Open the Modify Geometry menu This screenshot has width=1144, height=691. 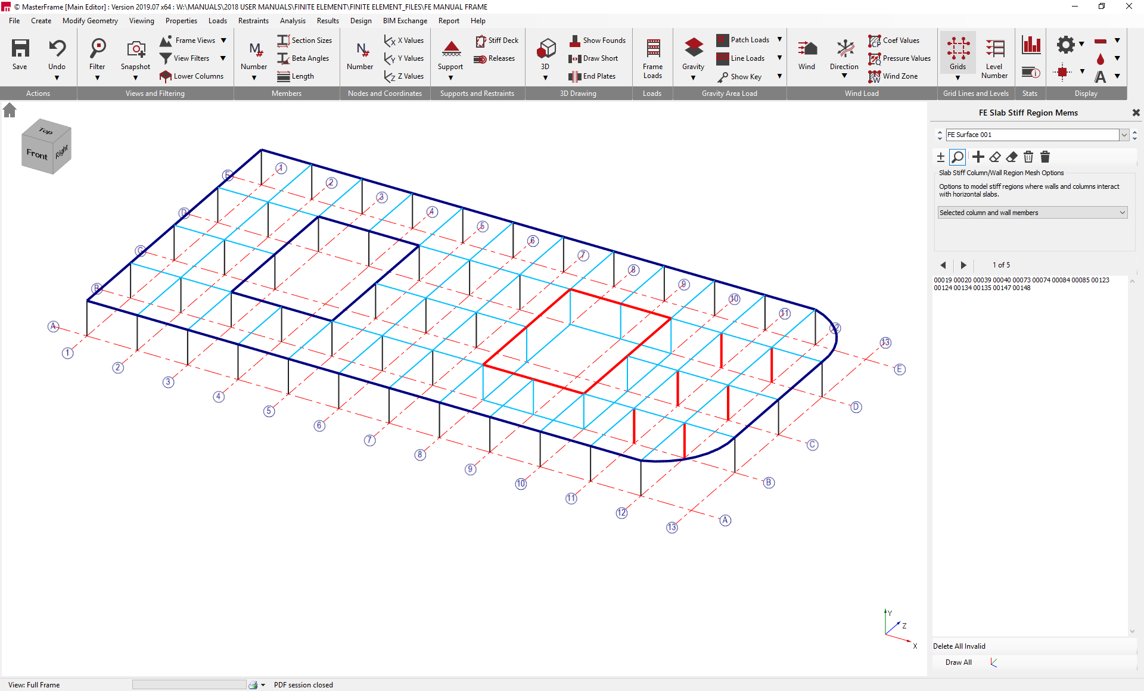90,21
